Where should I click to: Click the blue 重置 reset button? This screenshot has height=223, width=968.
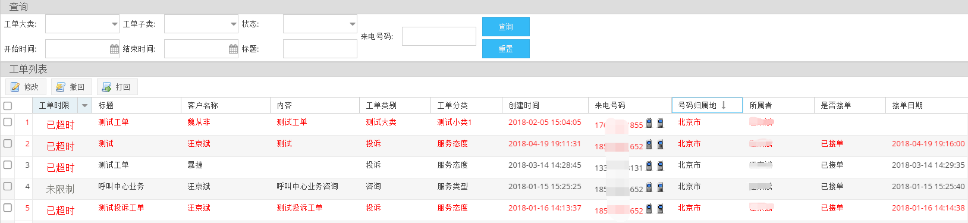tap(506, 49)
